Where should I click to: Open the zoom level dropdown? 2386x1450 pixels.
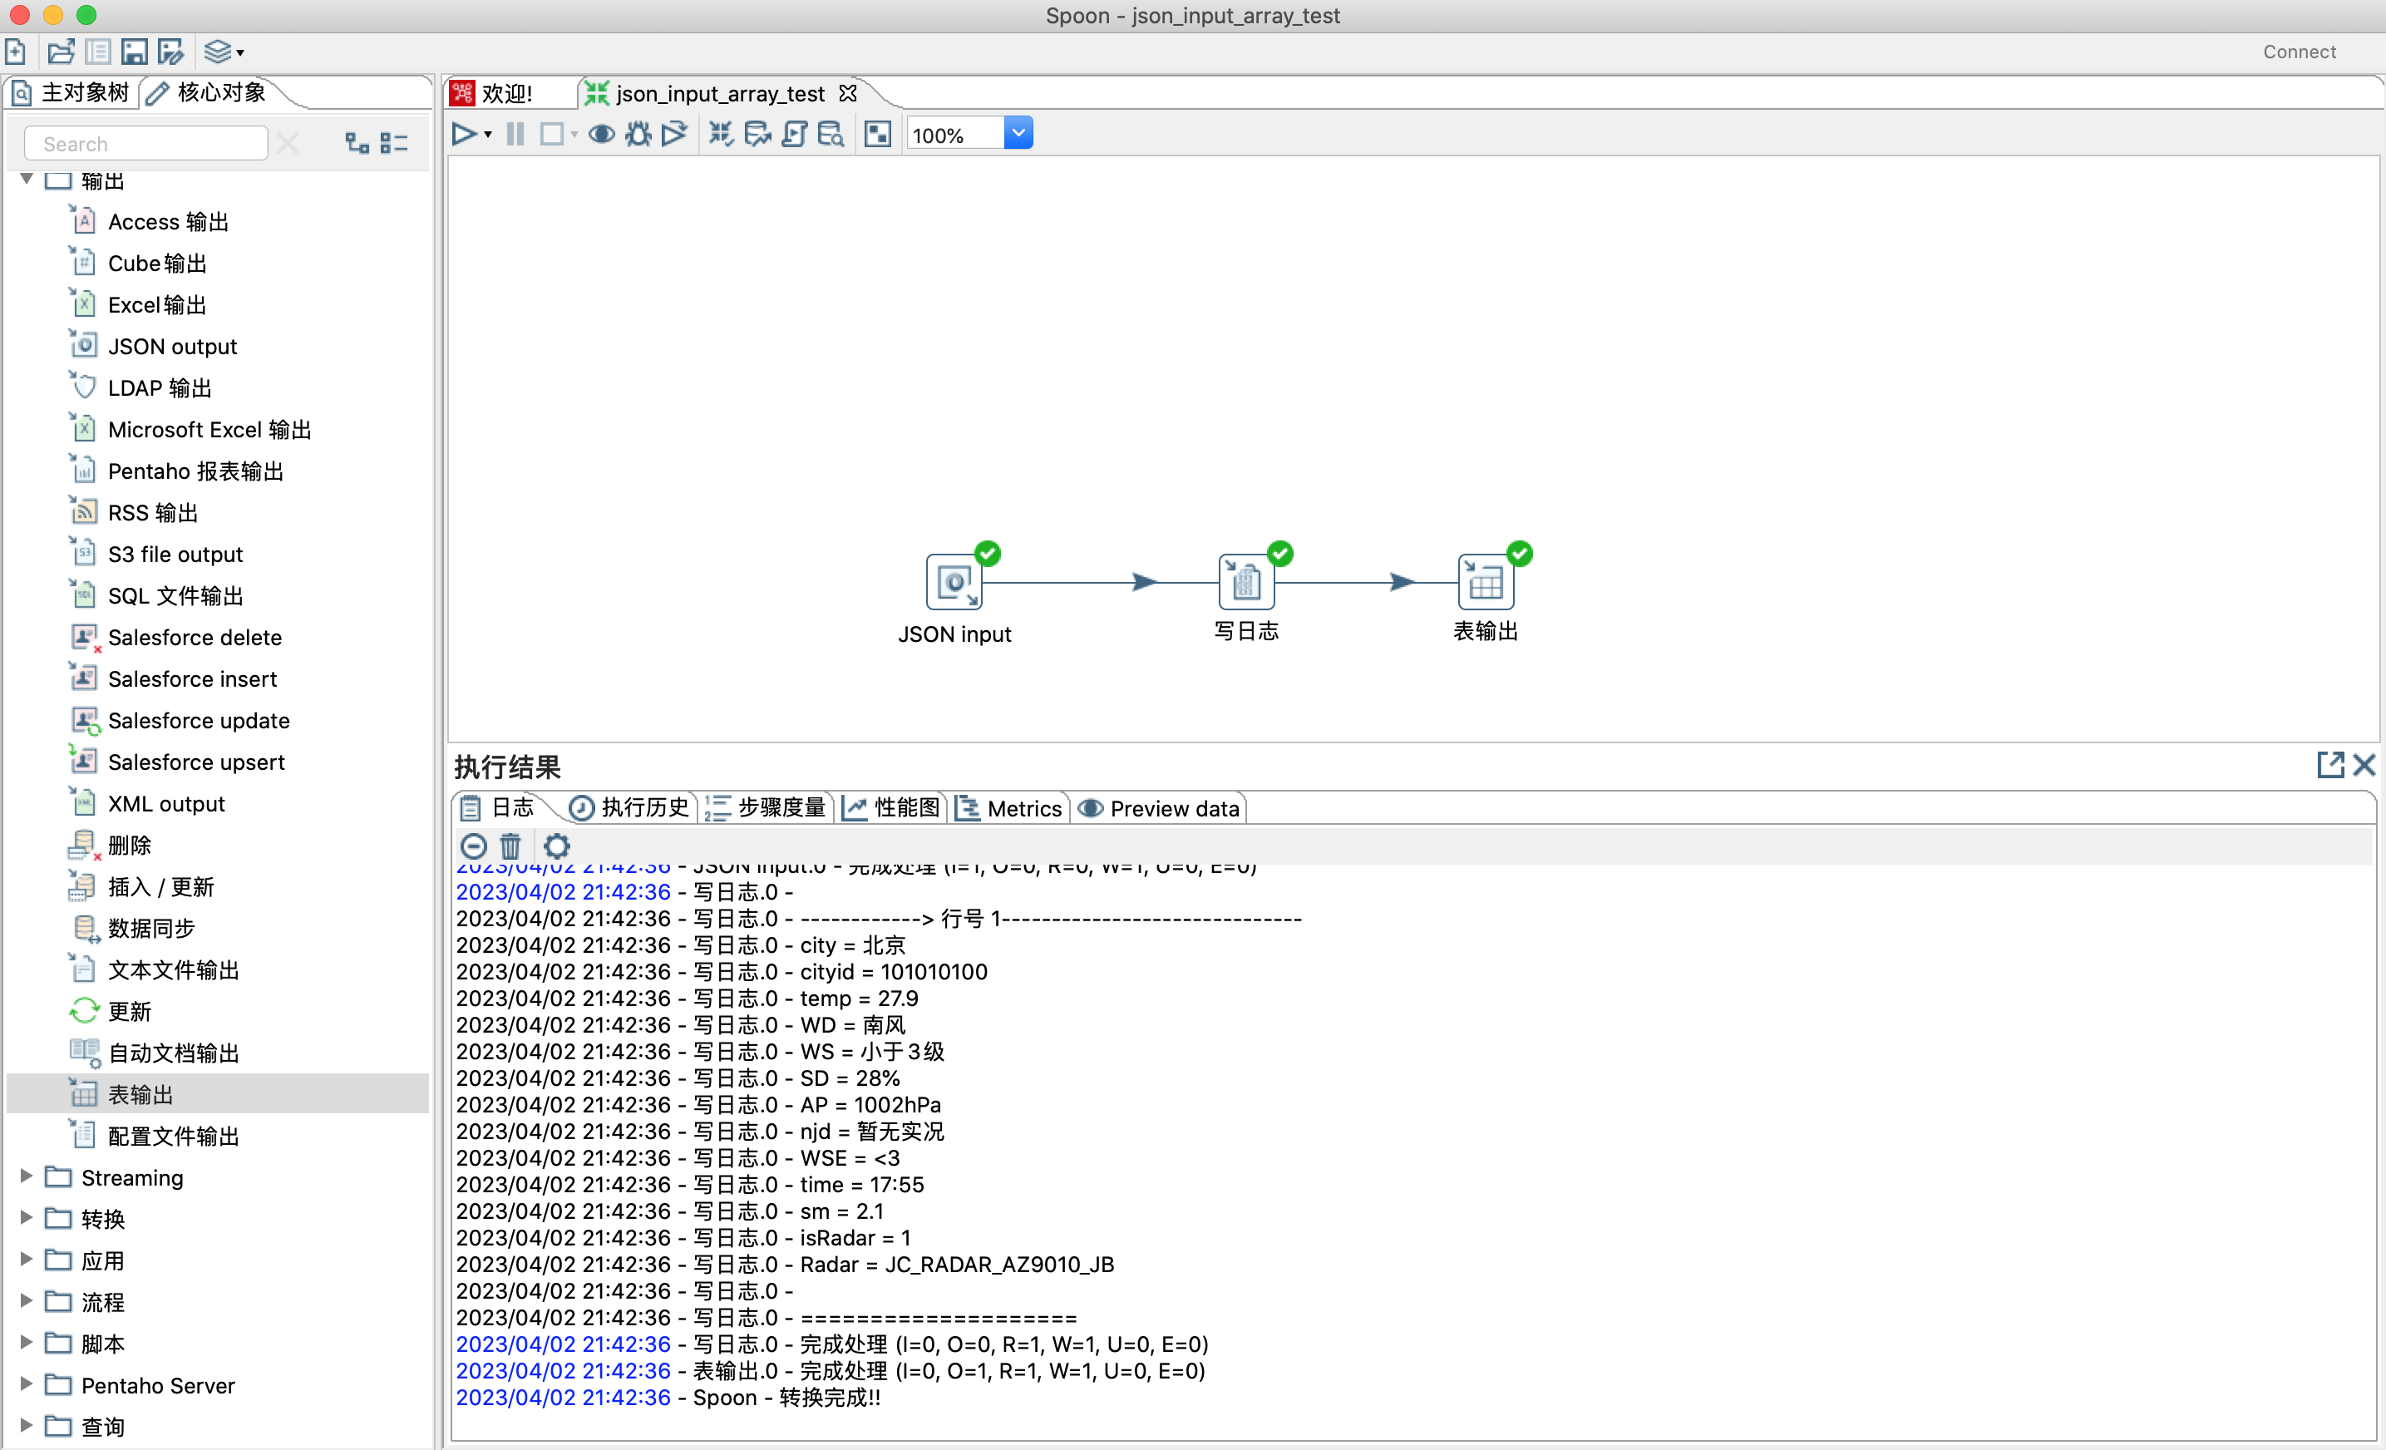tap(1018, 133)
